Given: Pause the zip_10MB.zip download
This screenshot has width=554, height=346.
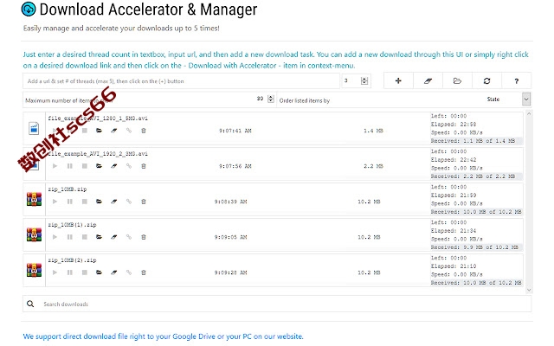Looking at the screenshot, I should (x=69, y=202).
